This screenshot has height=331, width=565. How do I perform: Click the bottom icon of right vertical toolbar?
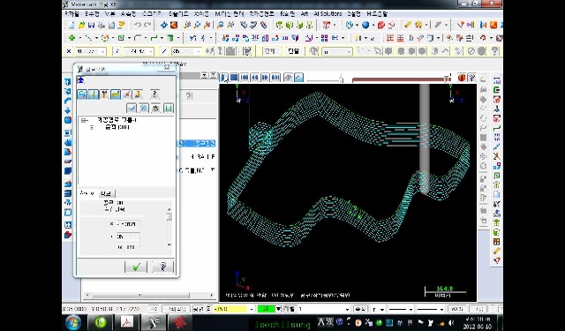[496, 260]
